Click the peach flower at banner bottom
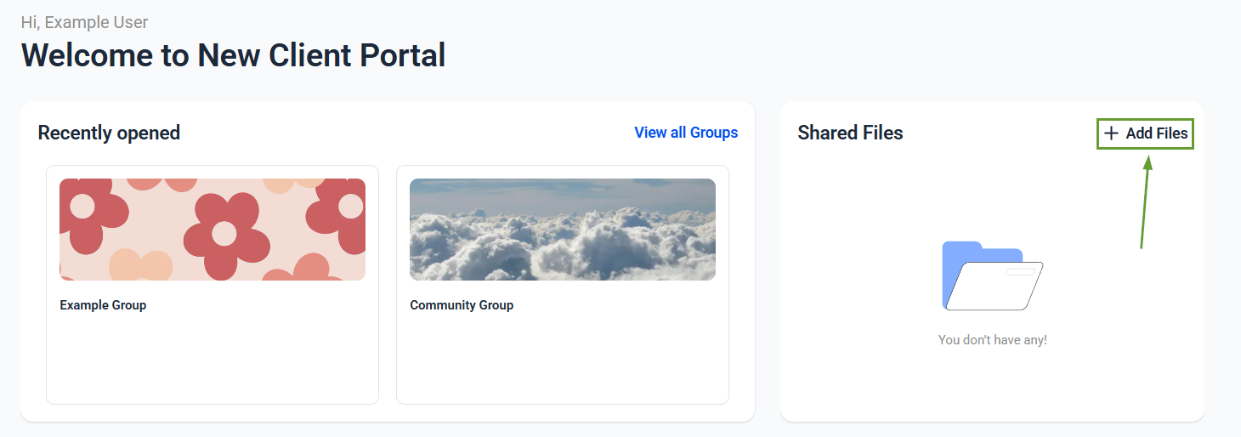The height and width of the screenshot is (437, 1241). (x=140, y=264)
